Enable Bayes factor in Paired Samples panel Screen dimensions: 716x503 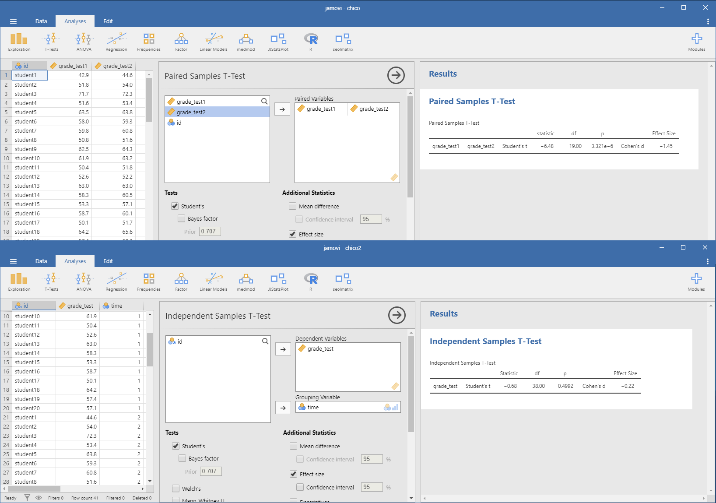point(182,218)
